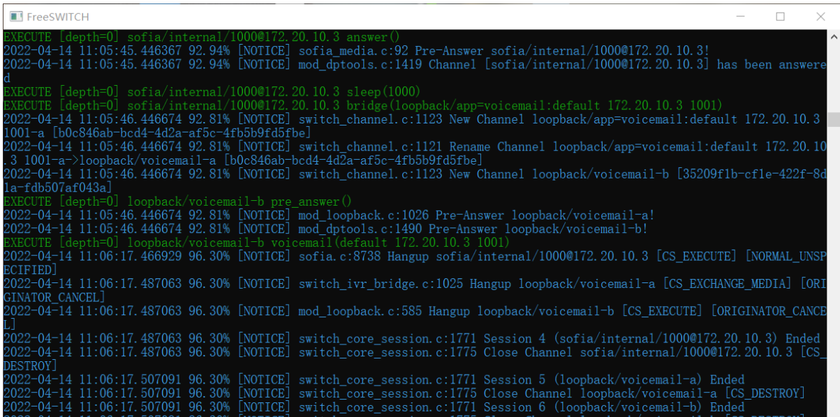Click the mod_loopback.c:1026 Pre-Answer line
The height and width of the screenshot is (417, 840).
pyautogui.click(x=329, y=215)
